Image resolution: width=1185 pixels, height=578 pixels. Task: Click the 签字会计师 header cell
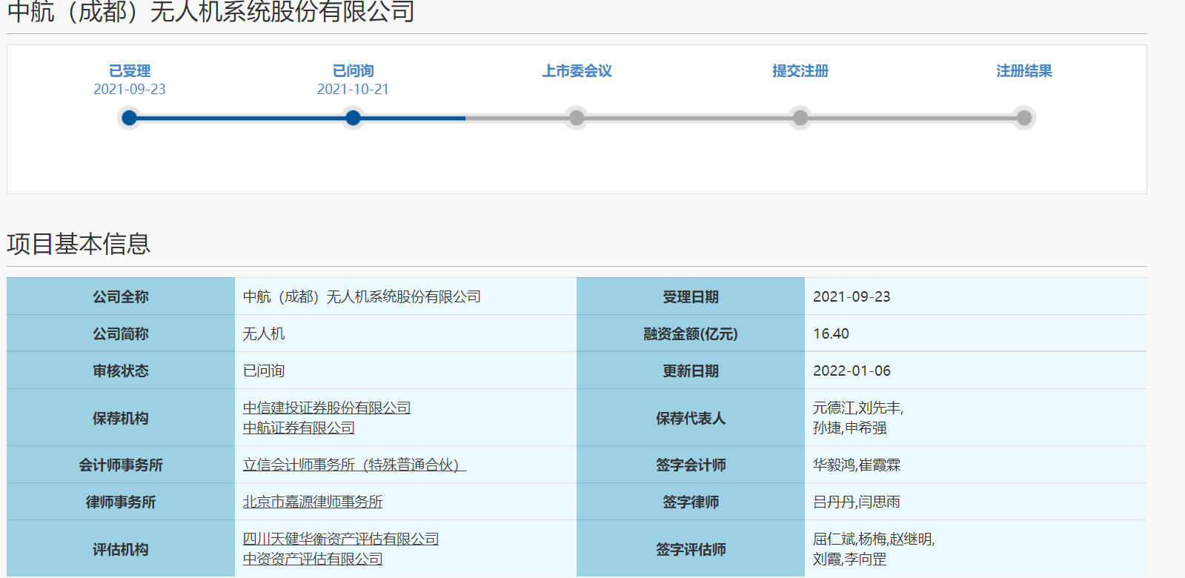pyautogui.click(x=691, y=465)
